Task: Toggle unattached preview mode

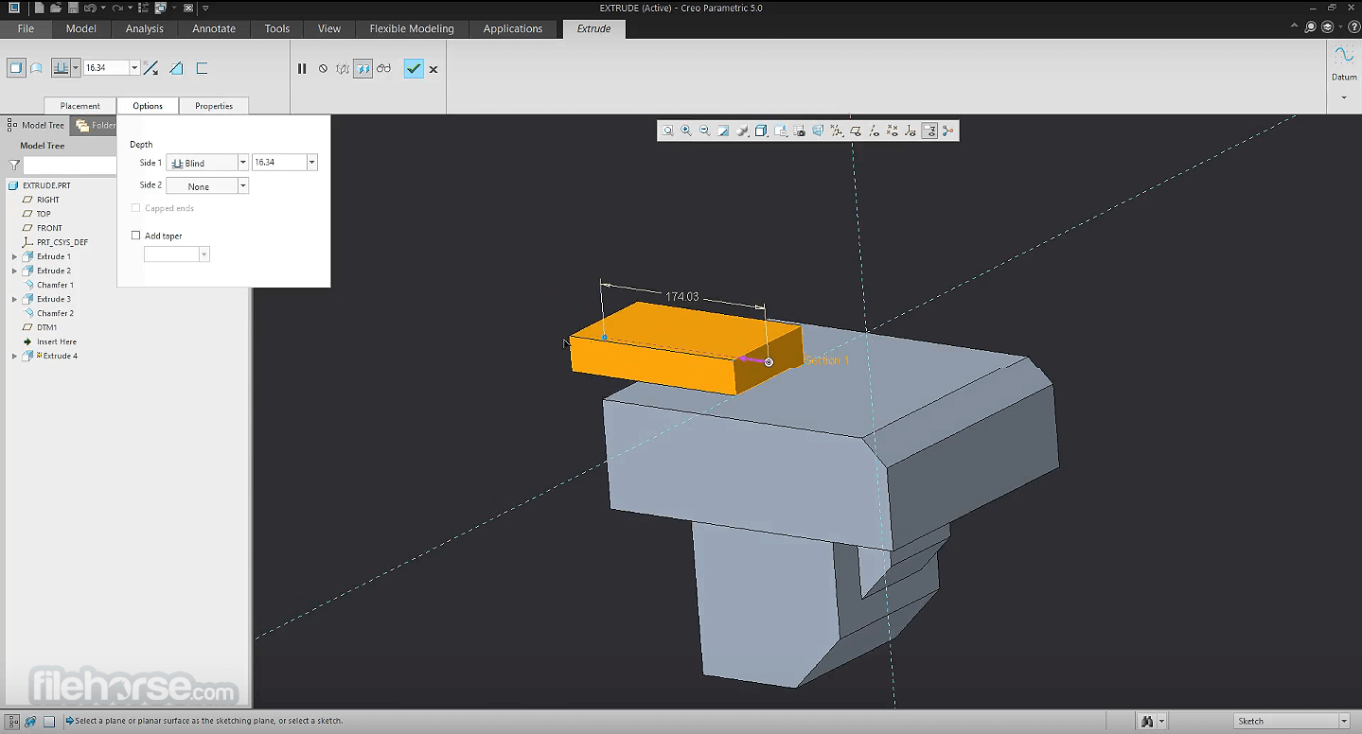Action: point(343,68)
